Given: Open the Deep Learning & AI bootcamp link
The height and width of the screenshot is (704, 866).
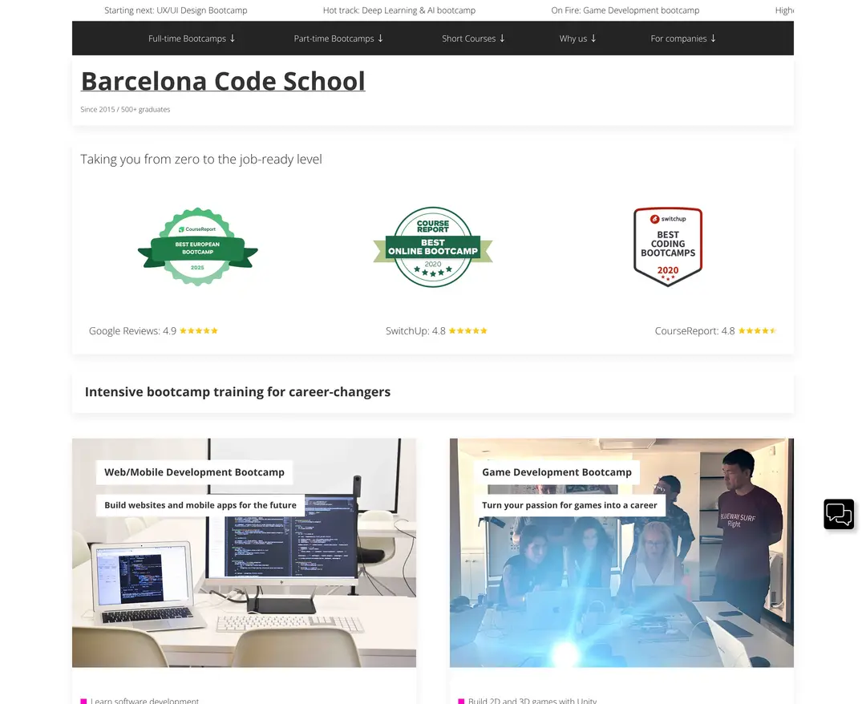Looking at the screenshot, I should point(399,10).
